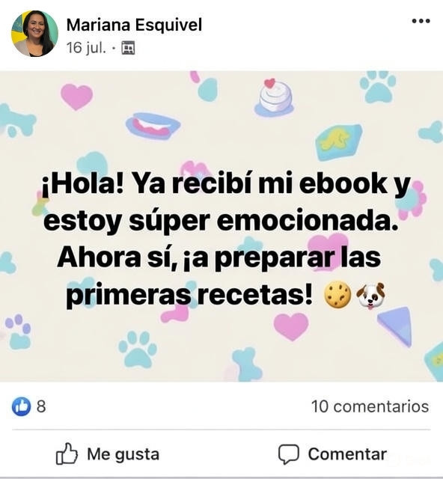Toggle the Me gusta button label
This screenshot has height=479, width=443.
(123, 454)
